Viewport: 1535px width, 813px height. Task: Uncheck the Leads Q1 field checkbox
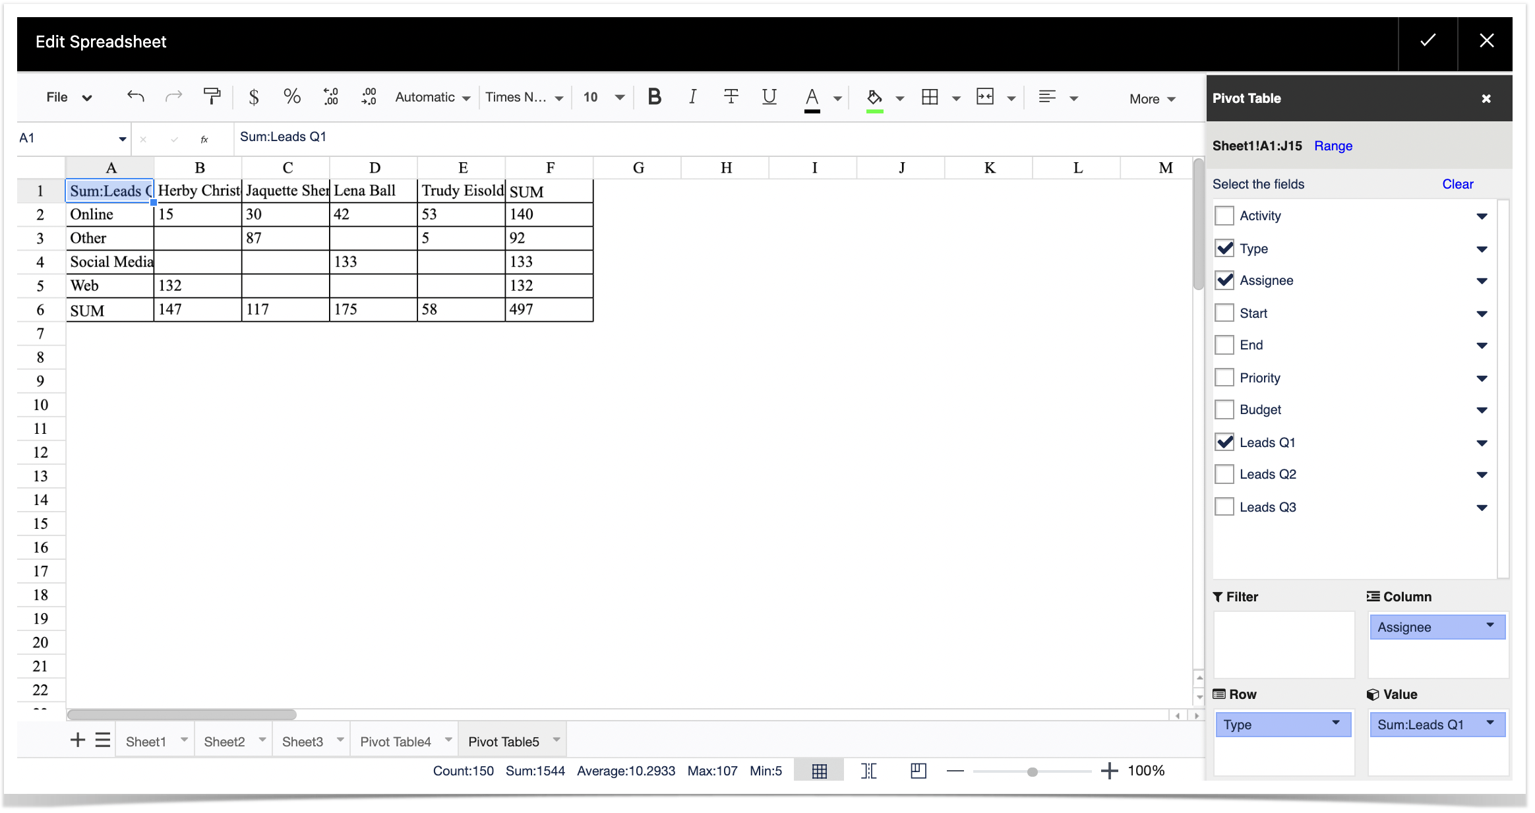(x=1224, y=442)
